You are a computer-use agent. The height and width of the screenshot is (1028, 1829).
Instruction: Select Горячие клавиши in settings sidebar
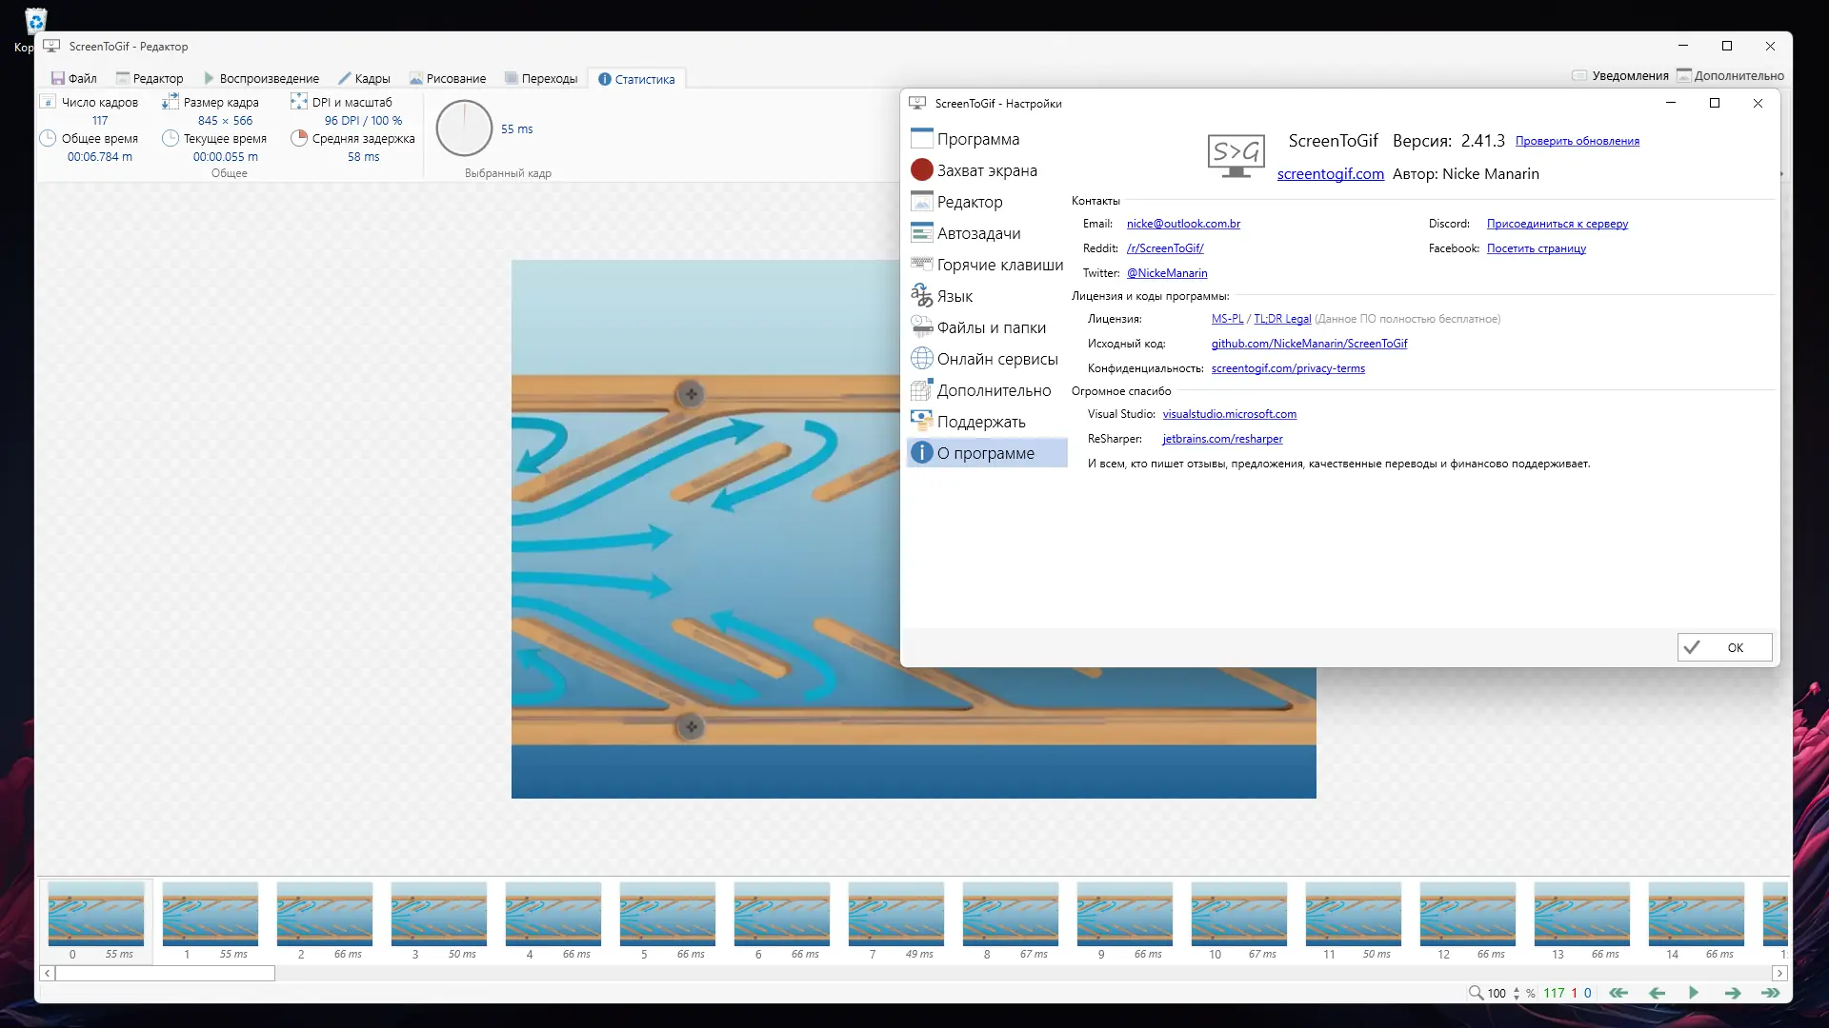click(998, 265)
